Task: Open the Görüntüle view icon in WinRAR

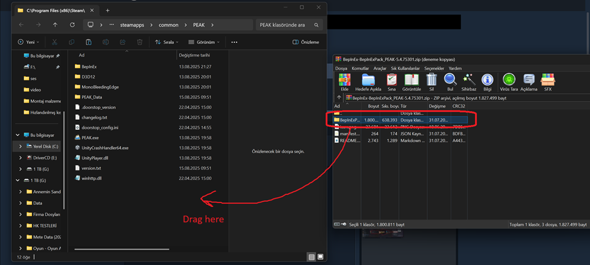Action: (x=412, y=80)
